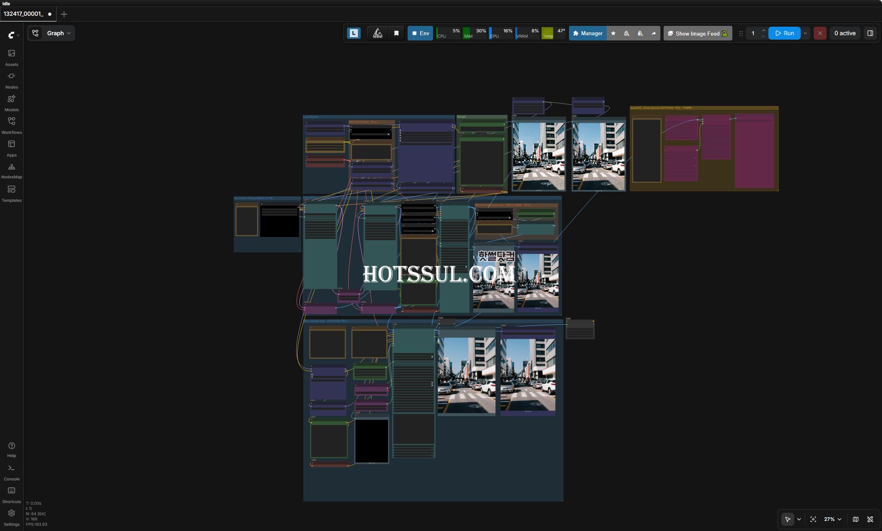Open the Models sidebar panel

[11, 103]
